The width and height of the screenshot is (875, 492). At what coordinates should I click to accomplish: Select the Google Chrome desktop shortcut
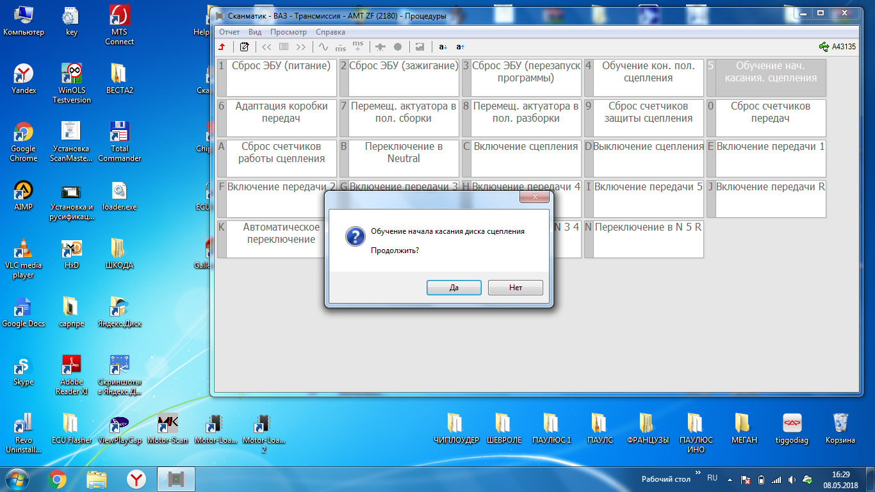[24, 142]
